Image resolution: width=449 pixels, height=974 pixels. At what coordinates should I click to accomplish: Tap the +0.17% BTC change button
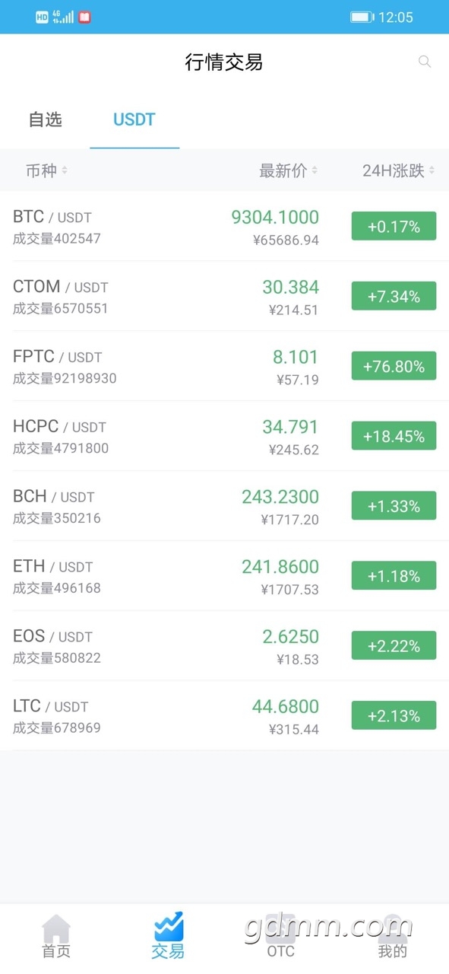pyautogui.click(x=394, y=226)
